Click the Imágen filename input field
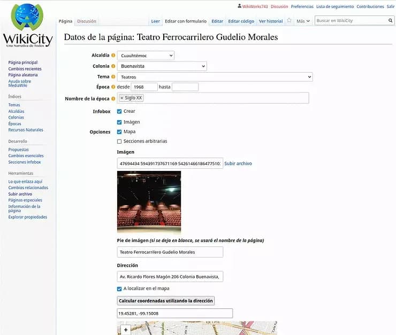 170,163
